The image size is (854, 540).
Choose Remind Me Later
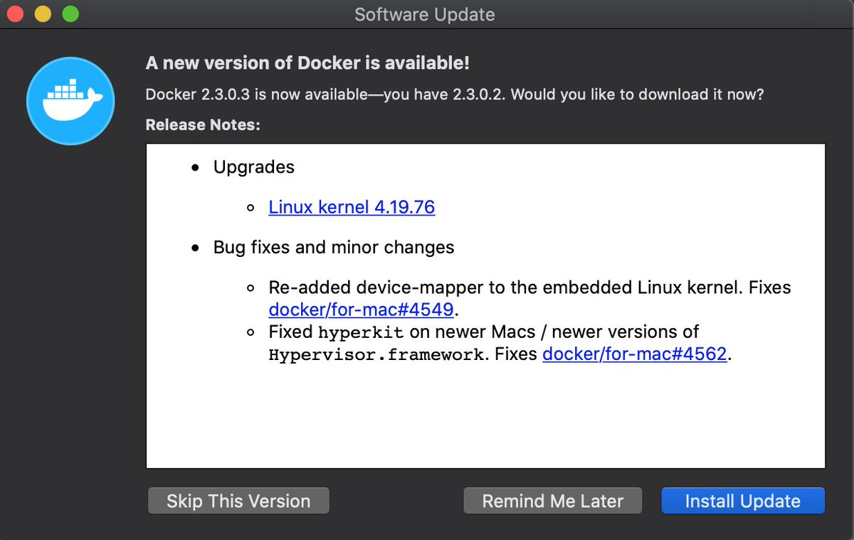click(553, 501)
